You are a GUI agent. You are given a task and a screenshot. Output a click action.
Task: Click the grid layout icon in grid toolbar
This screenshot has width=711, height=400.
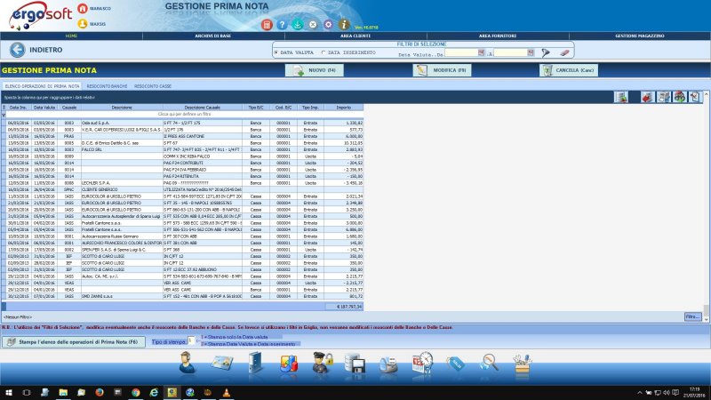click(663, 97)
